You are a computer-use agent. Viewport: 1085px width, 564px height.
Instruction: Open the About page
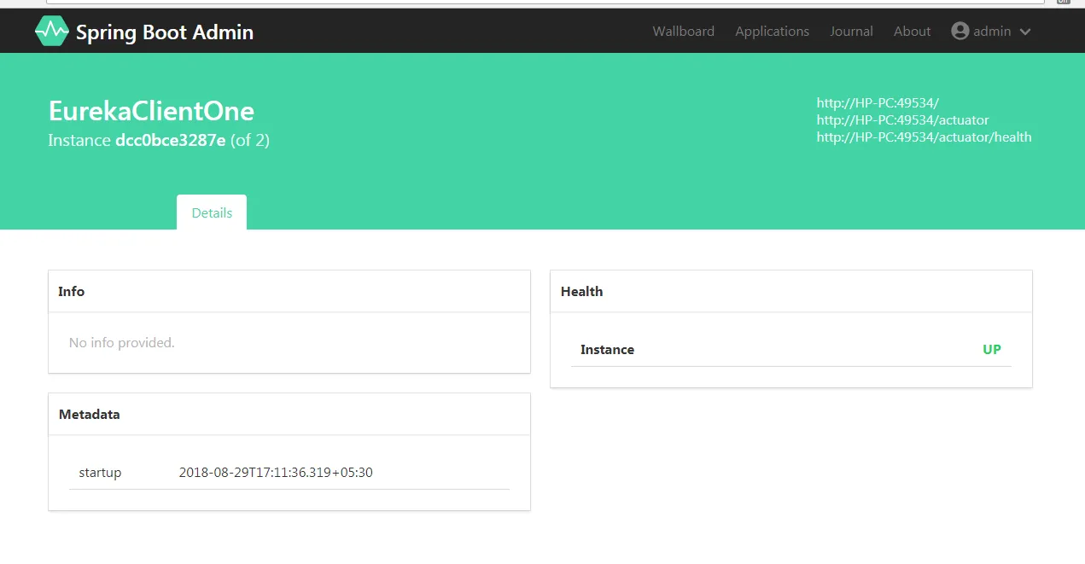tap(912, 31)
